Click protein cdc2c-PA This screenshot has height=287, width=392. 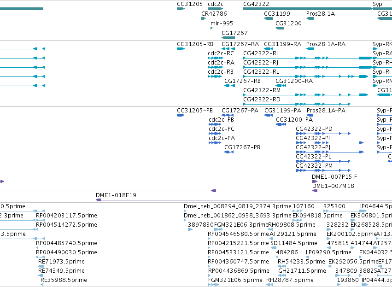tap(222, 138)
